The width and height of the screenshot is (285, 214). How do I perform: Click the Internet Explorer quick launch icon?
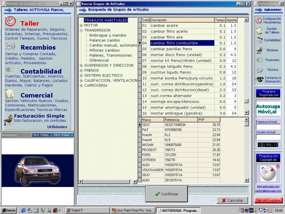(23, 210)
